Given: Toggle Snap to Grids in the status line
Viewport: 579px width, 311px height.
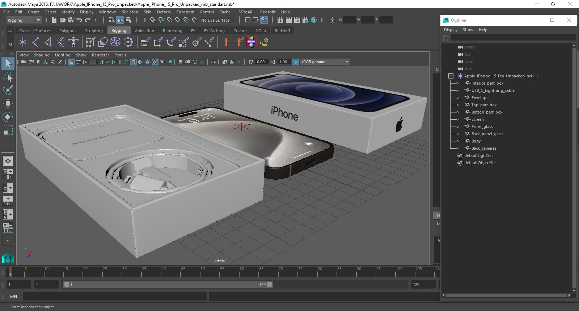Looking at the screenshot, I should pos(153,20).
